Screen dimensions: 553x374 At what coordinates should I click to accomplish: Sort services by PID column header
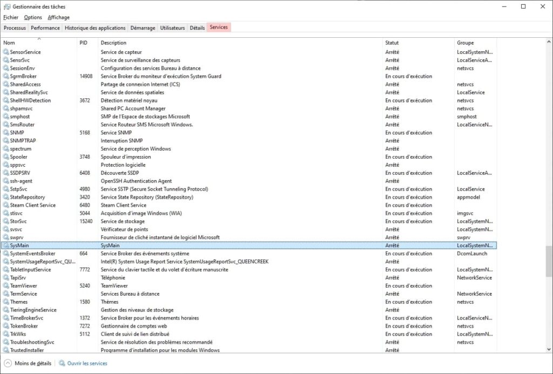click(83, 43)
